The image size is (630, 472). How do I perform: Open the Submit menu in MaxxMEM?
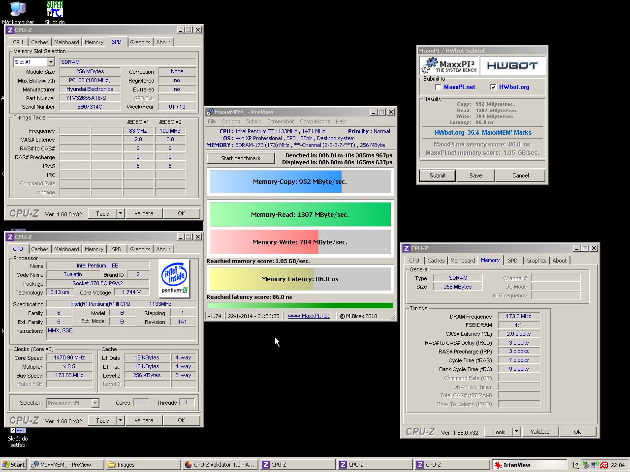click(253, 121)
